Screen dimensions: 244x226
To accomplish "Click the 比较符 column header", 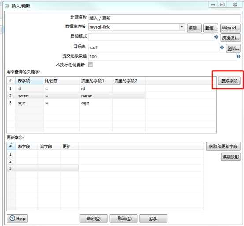I will coord(61,81).
